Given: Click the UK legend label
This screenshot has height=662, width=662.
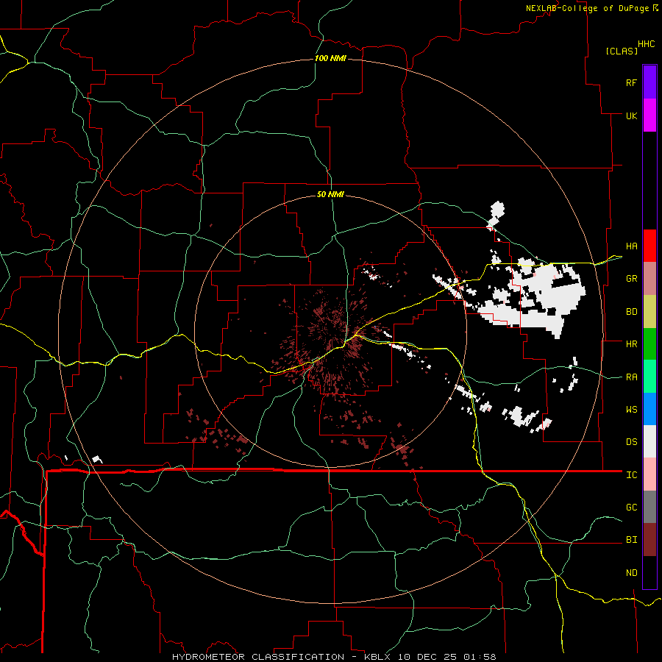Looking at the screenshot, I should click(631, 115).
